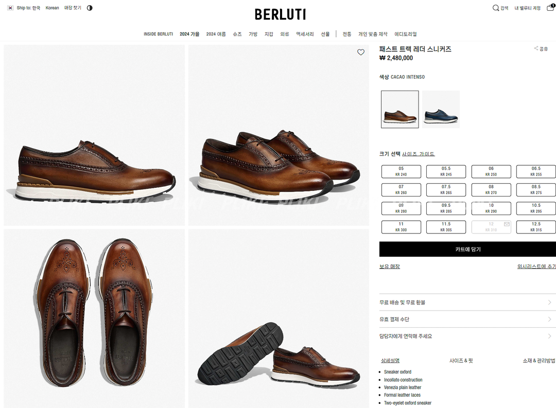Add shoe to wishlist via heart icon
The image size is (556, 408).
click(x=361, y=52)
